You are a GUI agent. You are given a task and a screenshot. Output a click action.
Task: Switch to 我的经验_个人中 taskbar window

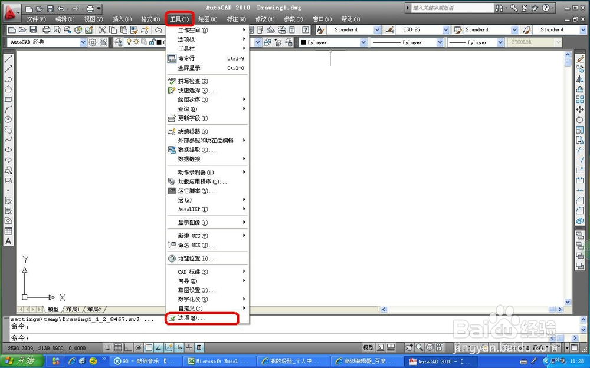293,362
